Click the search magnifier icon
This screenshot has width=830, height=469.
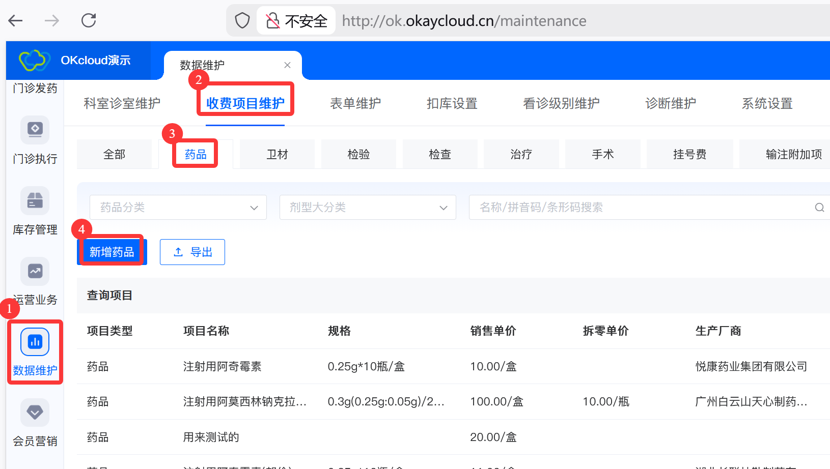point(819,208)
